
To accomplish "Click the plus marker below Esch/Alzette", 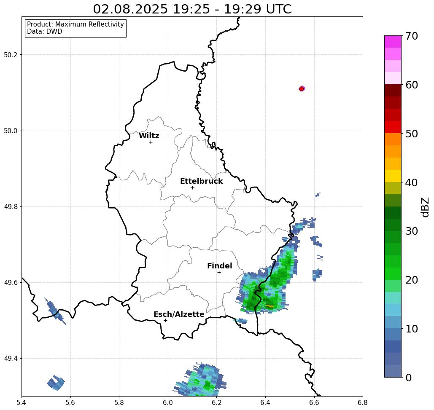I will click(x=165, y=320).
